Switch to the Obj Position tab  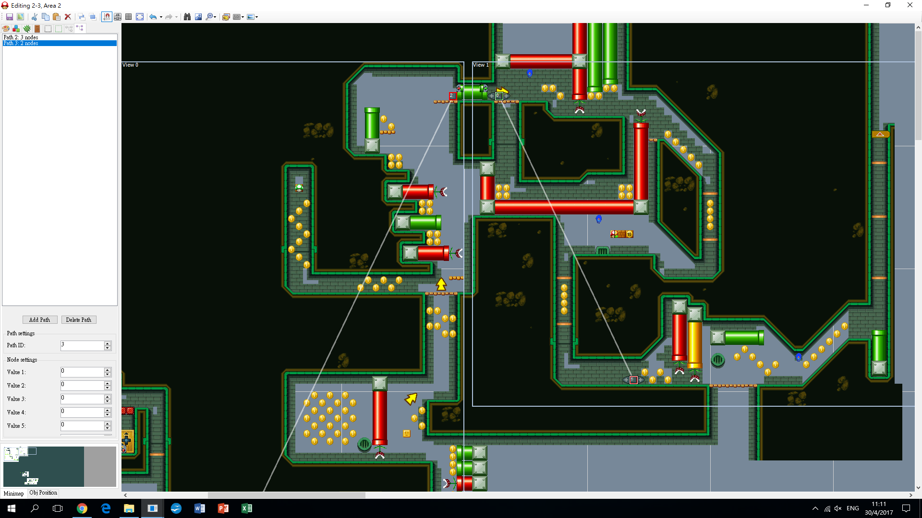click(43, 493)
